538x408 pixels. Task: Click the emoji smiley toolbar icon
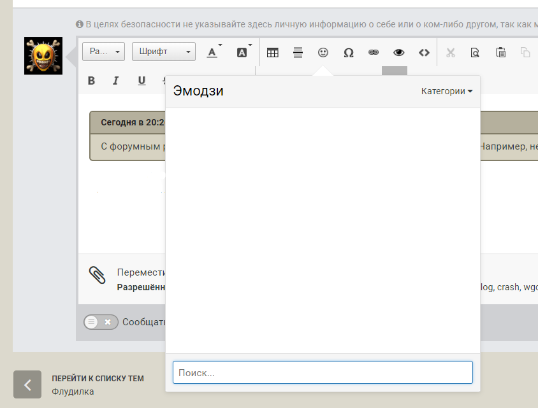click(323, 53)
